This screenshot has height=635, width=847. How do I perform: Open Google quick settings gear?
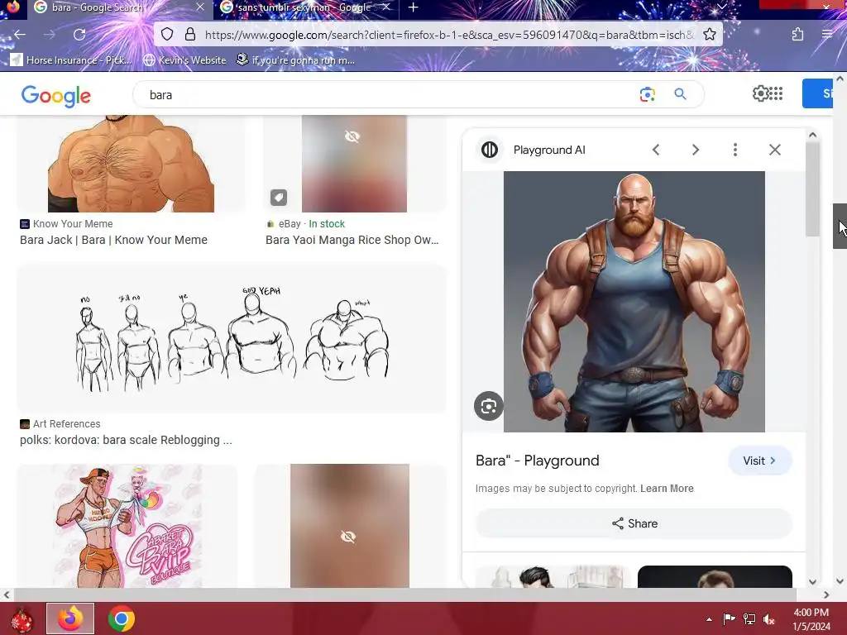click(x=761, y=93)
